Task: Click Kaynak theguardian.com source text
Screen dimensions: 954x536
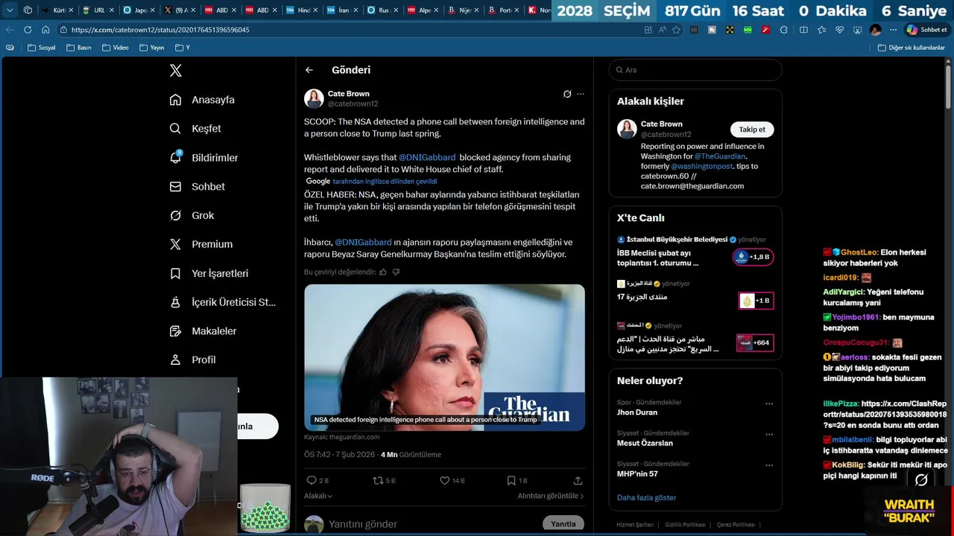Action: click(342, 437)
